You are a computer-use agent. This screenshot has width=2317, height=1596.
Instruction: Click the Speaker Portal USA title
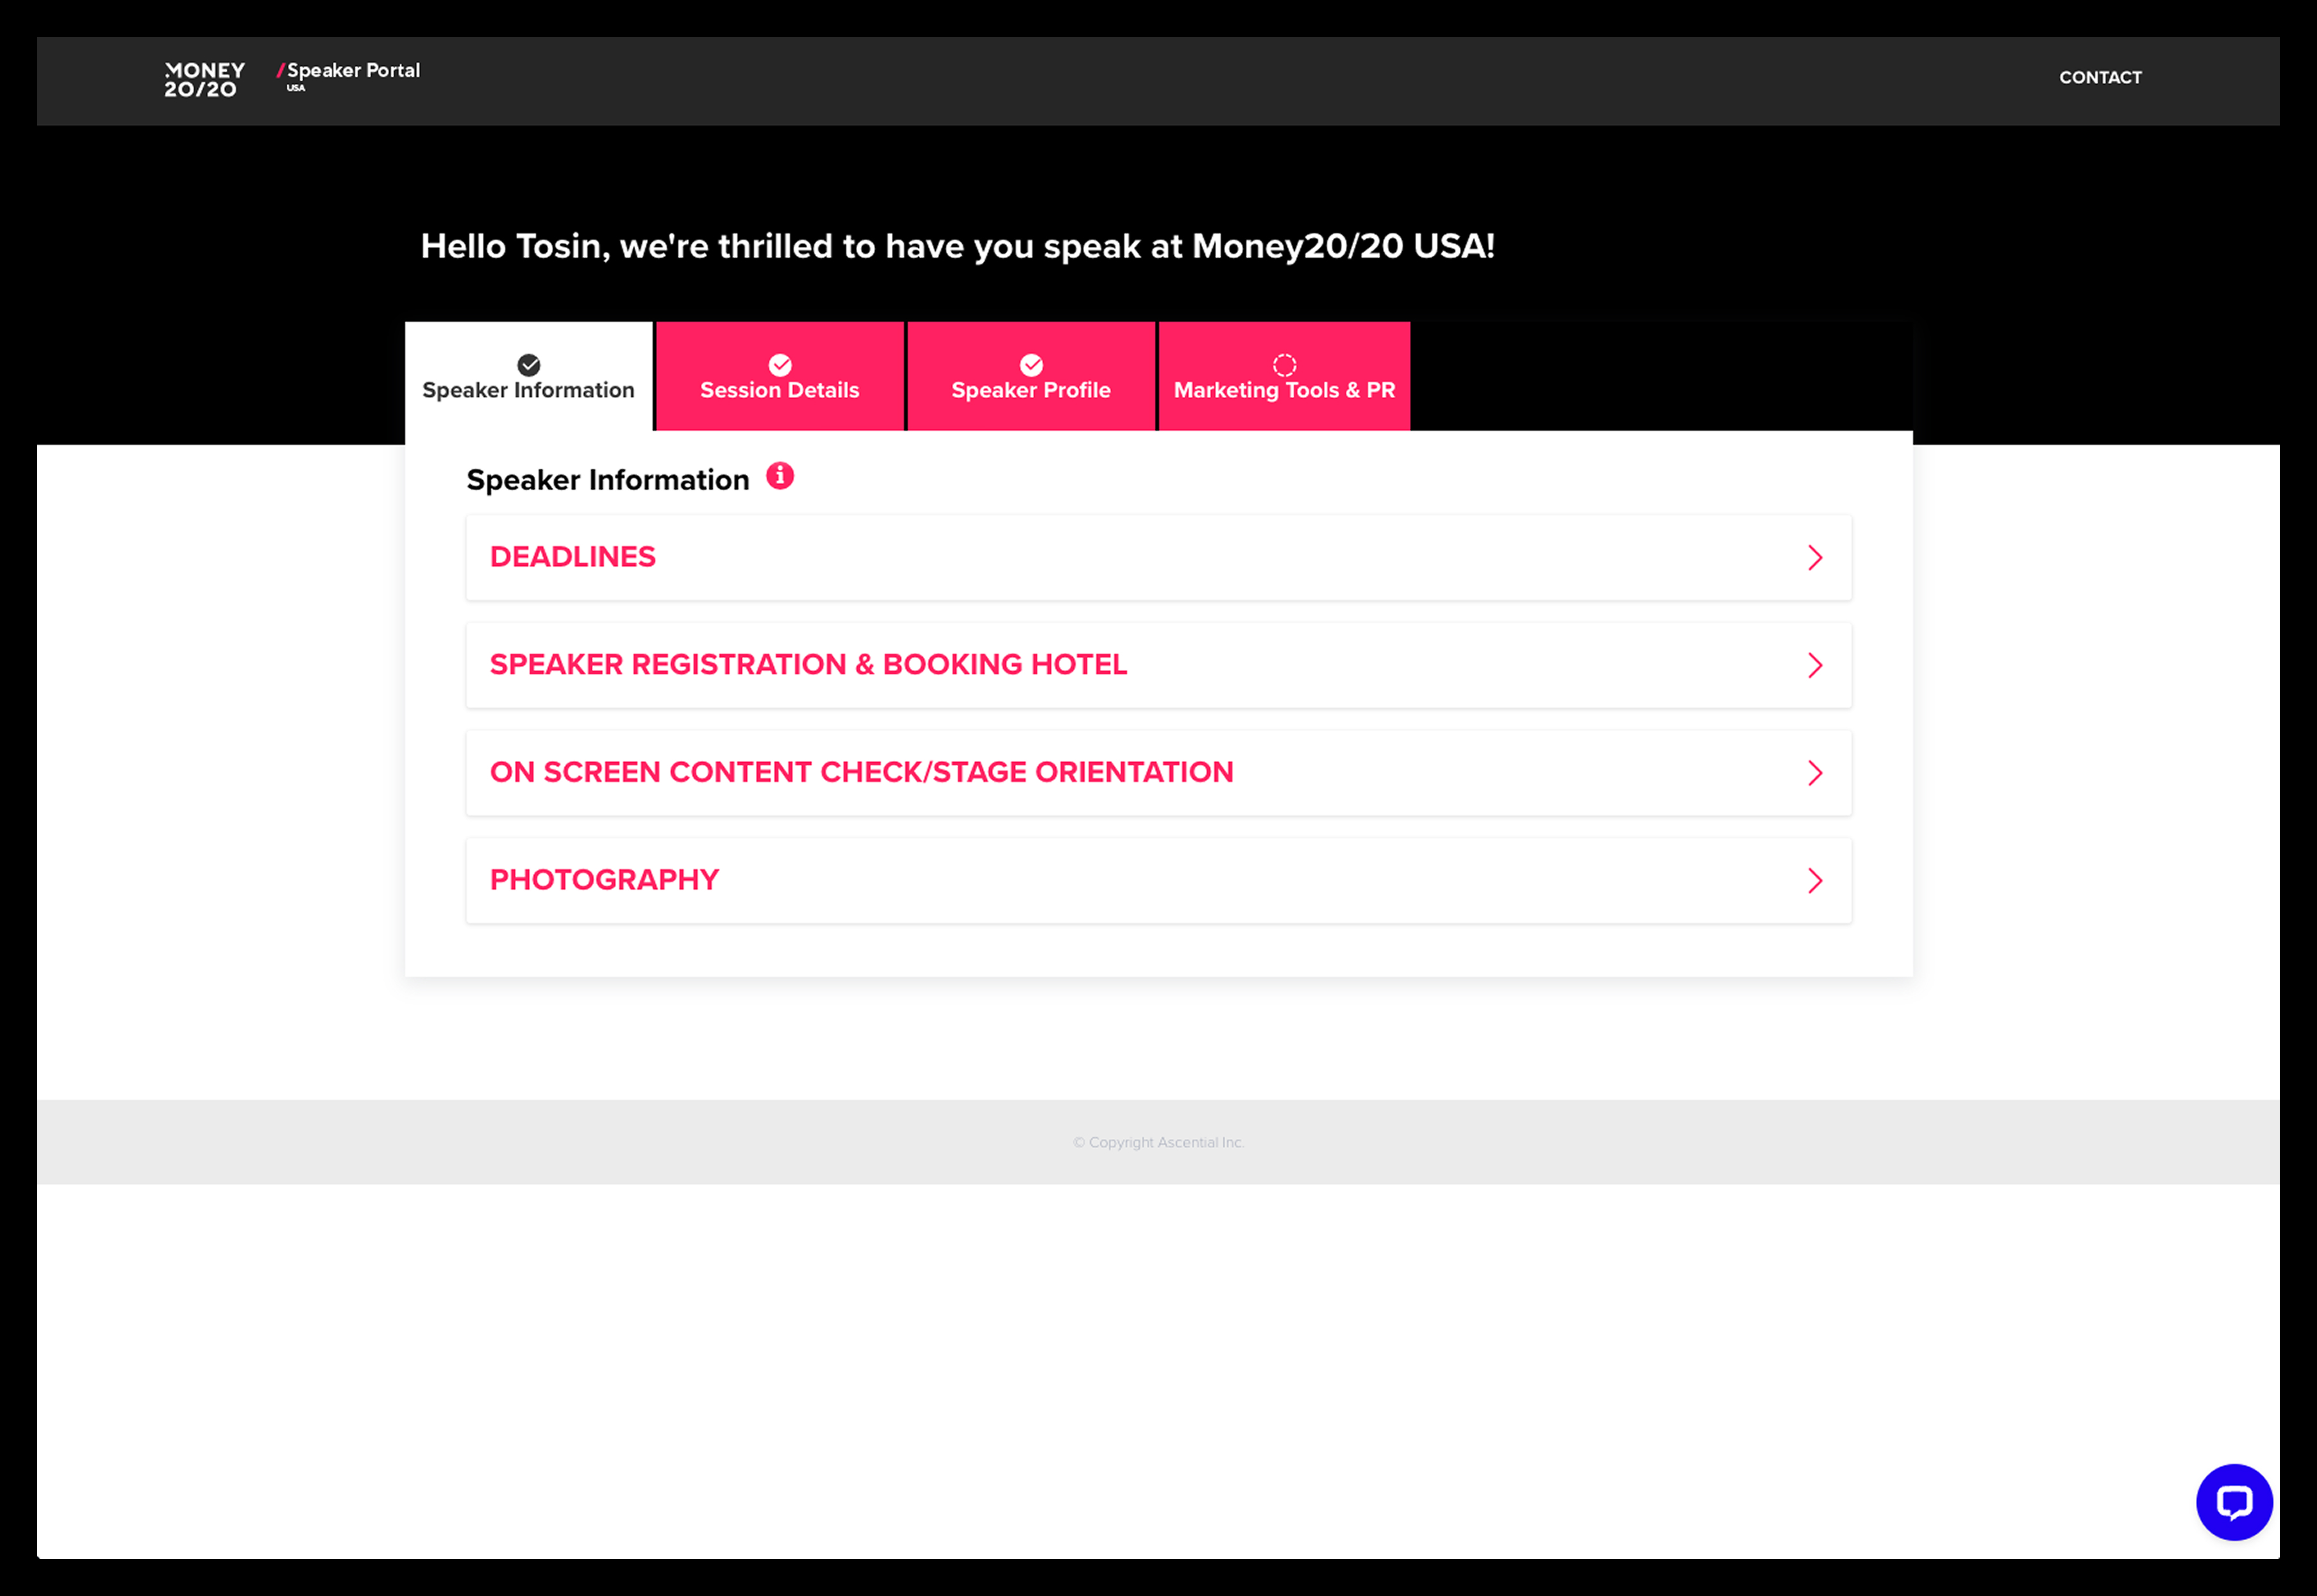tap(352, 72)
